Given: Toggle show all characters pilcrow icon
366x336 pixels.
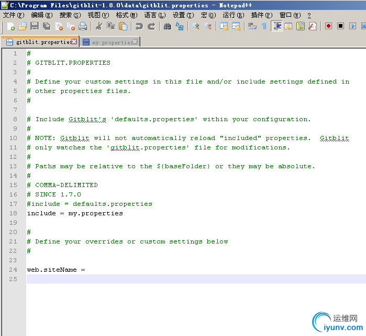Looking at the screenshot, I should (x=264, y=26).
